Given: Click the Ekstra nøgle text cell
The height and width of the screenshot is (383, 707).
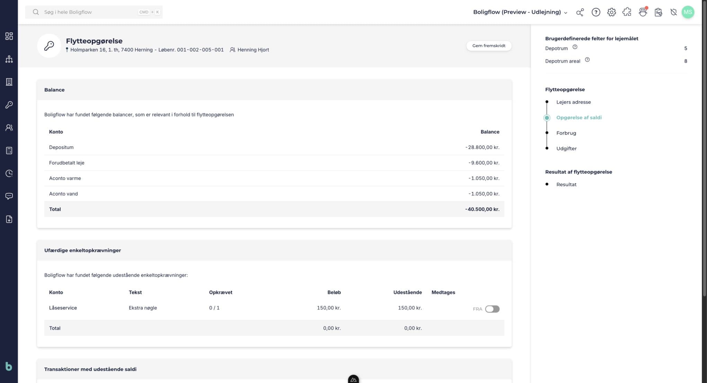Looking at the screenshot, I should [143, 308].
